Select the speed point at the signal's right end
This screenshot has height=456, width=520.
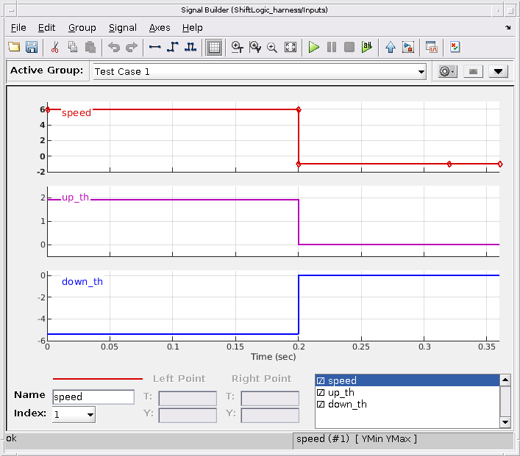point(500,164)
